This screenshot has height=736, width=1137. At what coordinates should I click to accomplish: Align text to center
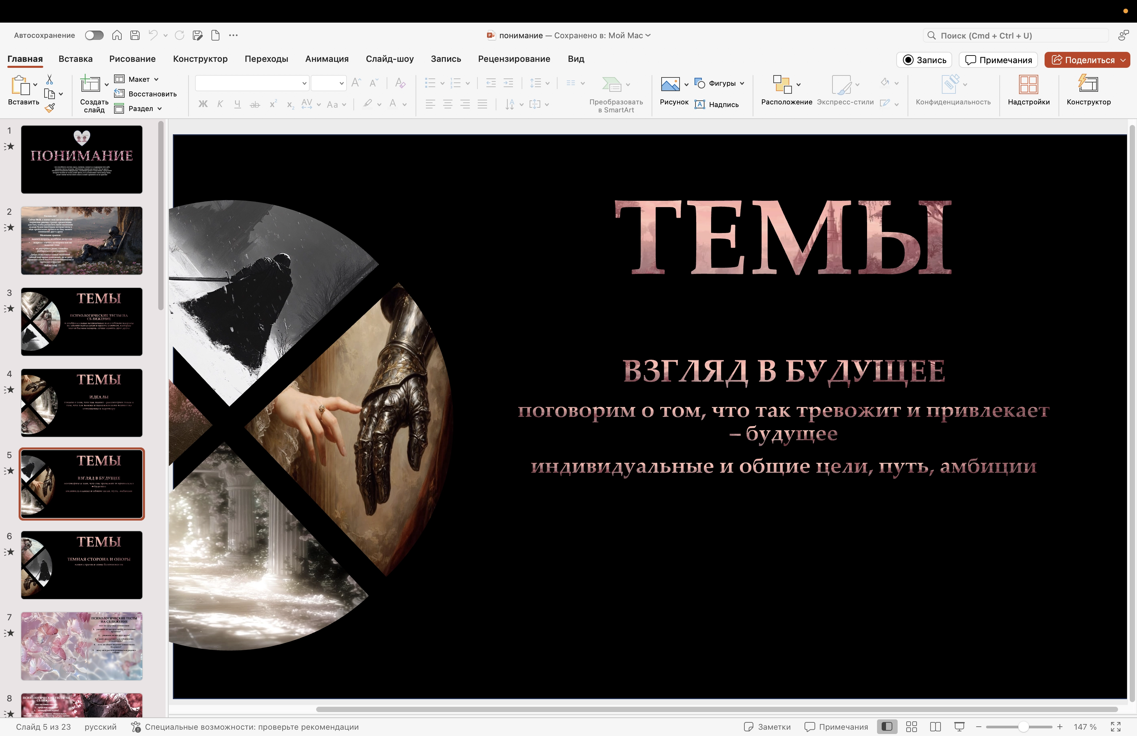[447, 104]
